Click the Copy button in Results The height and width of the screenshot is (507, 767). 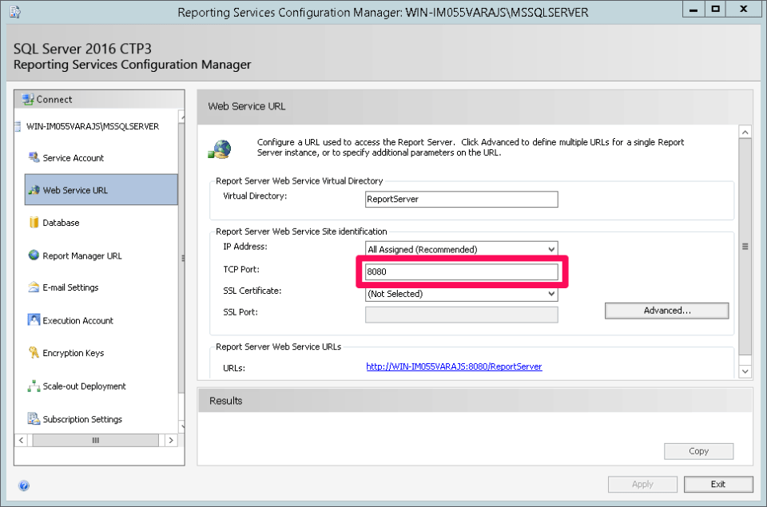[698, 451]
